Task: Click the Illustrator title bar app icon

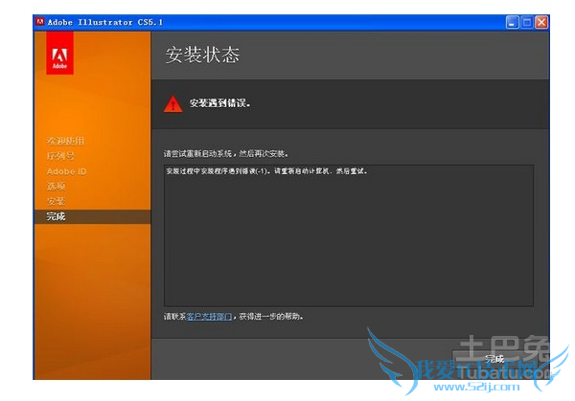Action: (x=40, y=22)
